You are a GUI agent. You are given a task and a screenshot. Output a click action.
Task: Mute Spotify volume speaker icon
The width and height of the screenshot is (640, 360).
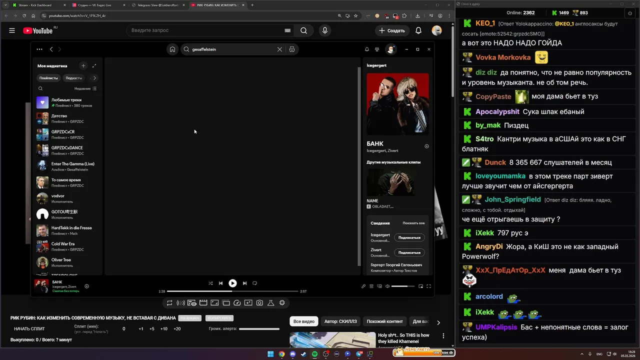(x=387, y=286)
